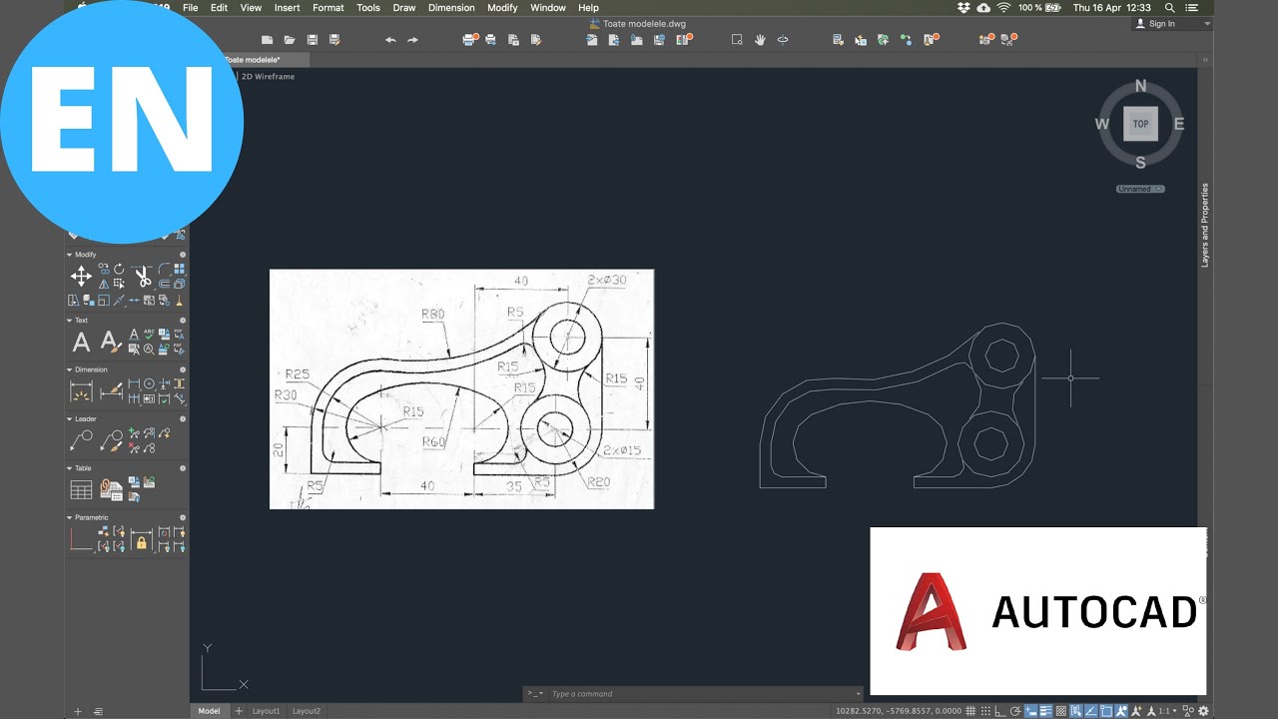This screenshot has height=719, width=1278.
Task: Open the Text Style brush tool
Action: [112, 343]
